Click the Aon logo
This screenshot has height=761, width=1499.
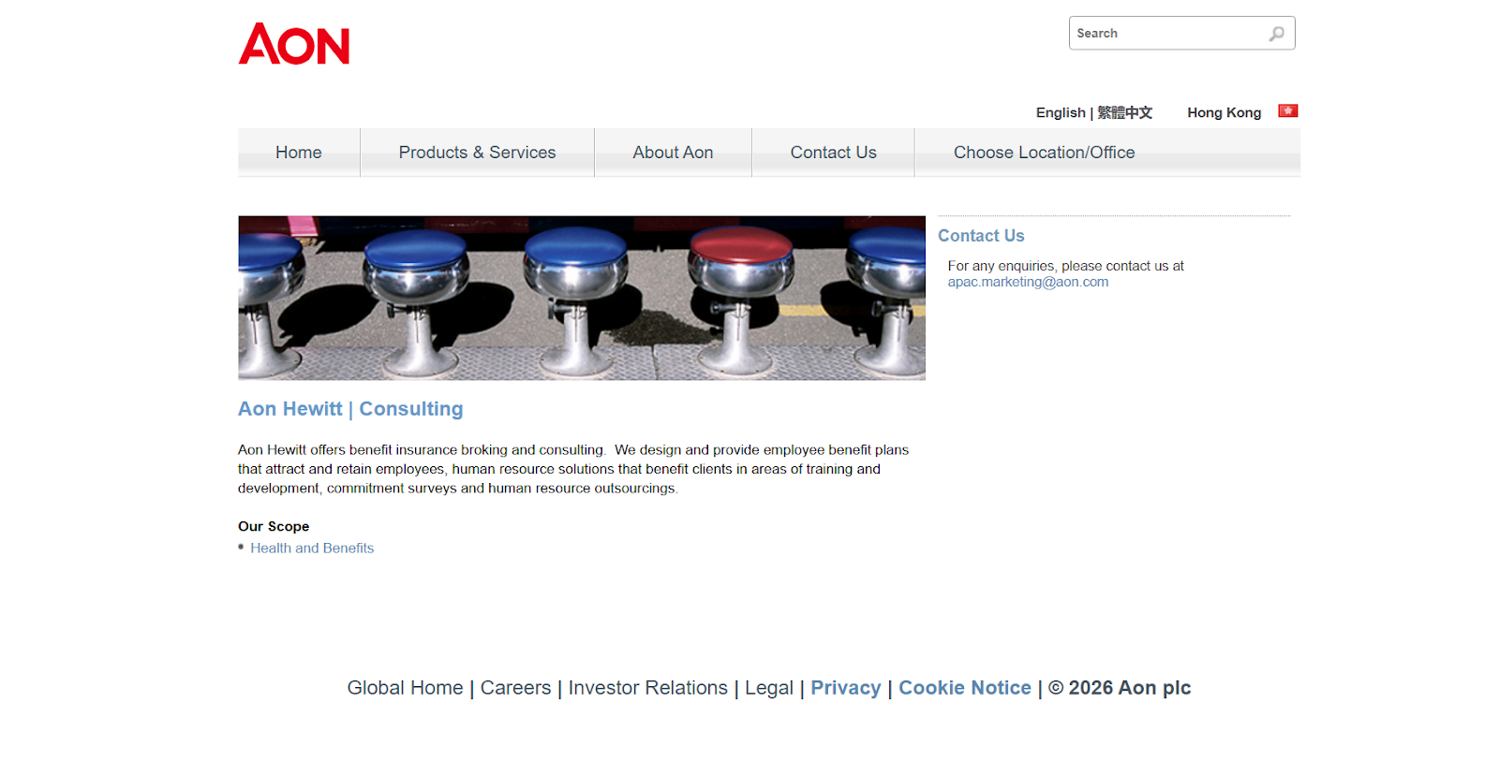294,44
